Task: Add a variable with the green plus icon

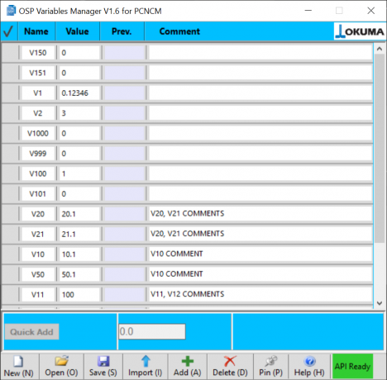Action: tap(188, 361)
